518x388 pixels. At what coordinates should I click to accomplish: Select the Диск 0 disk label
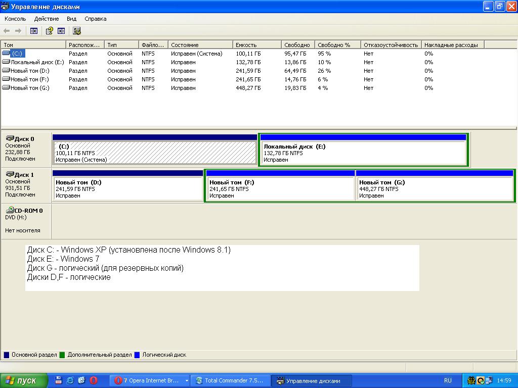click(25, 139)
